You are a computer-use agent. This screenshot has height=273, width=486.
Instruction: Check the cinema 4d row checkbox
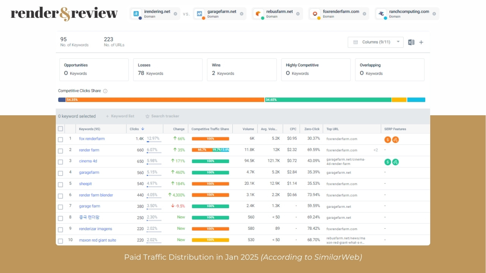(x=60, y=162)
